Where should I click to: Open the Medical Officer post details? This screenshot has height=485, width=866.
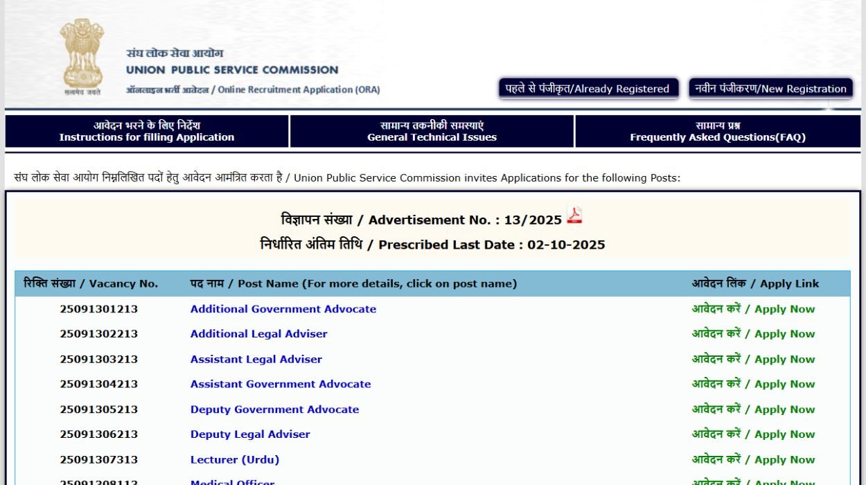pos(232,482)
